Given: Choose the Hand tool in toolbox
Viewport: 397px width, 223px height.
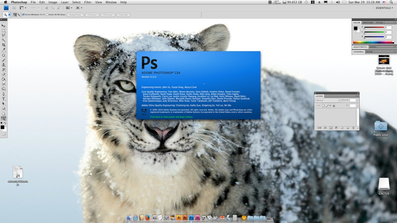Looking at the screenshot, I should (4, 114).
